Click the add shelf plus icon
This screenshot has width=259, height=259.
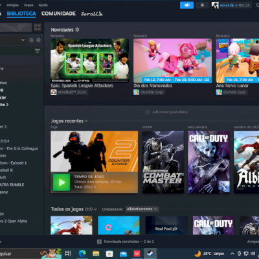coord(148,112)
